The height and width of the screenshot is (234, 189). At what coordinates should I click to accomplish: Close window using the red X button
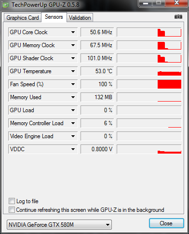click(x=176, y=3)
